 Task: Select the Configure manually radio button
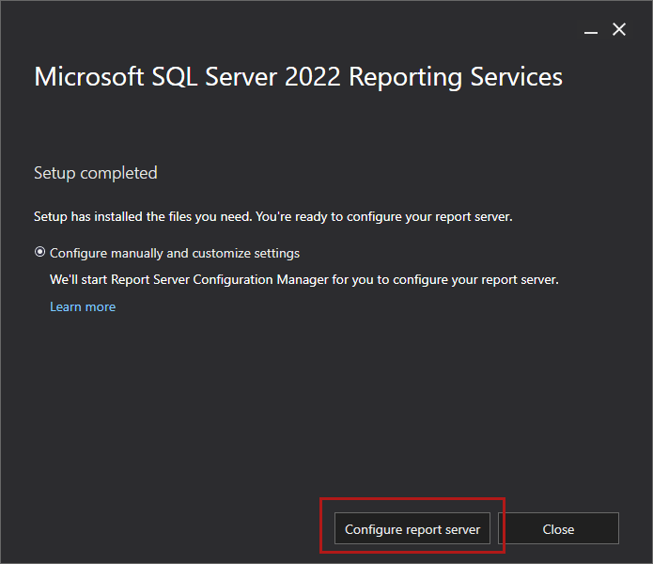point(39,253)
